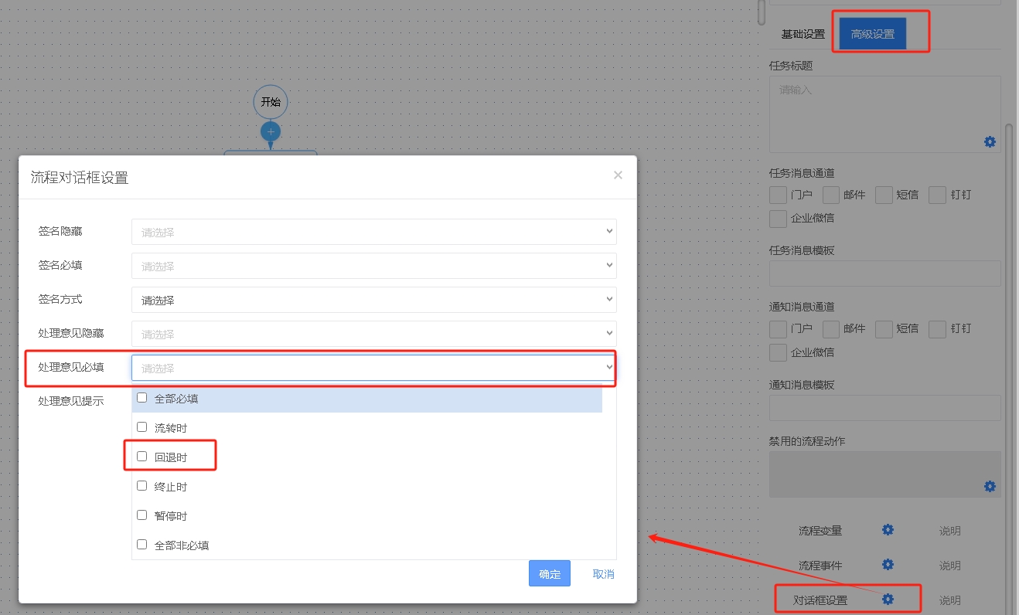Select the 开始 circle node on canvas
The height and width of the screenshot is (615, 1019).
pyautogui.click(x=271, y=102)
